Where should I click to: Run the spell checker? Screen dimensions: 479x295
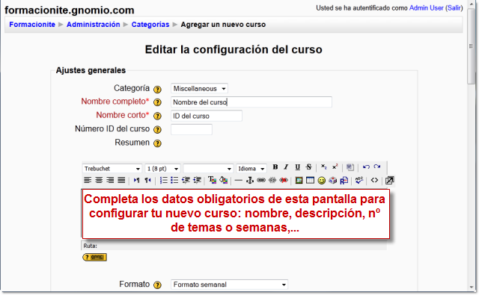(359, 180)
